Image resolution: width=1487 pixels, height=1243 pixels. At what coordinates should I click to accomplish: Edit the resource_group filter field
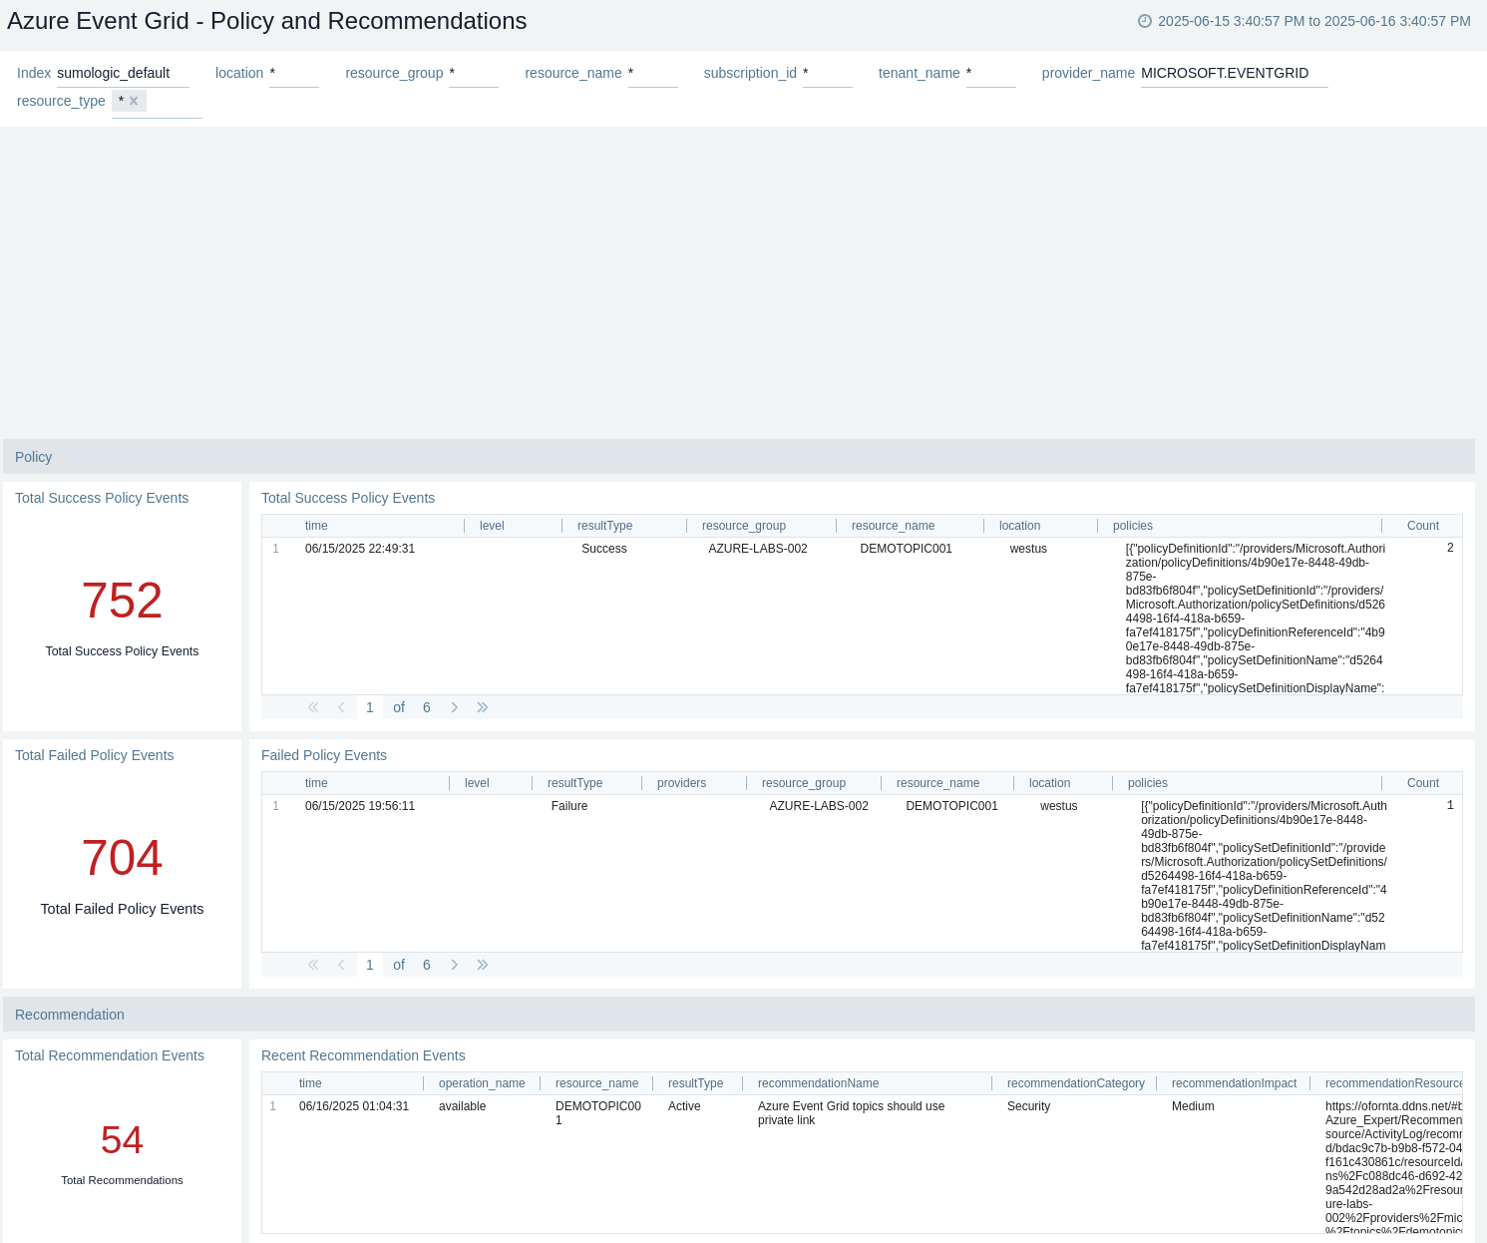474,74
